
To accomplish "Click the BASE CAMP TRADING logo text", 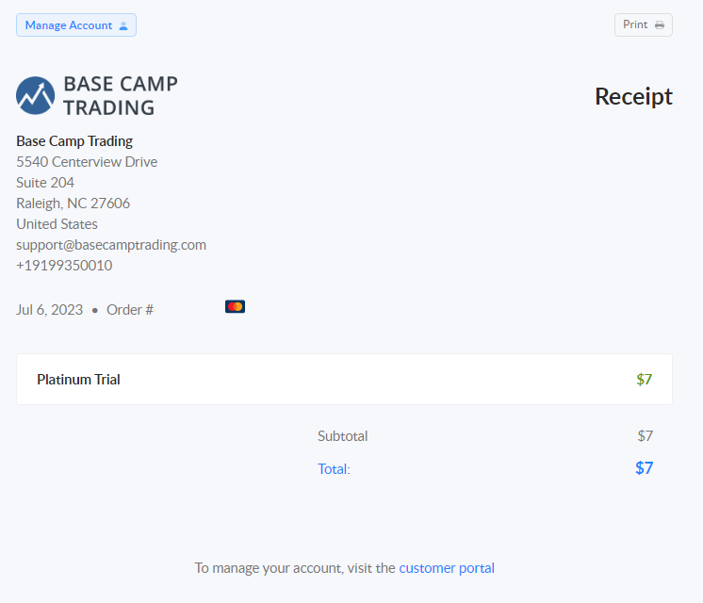I will (121, 95).
